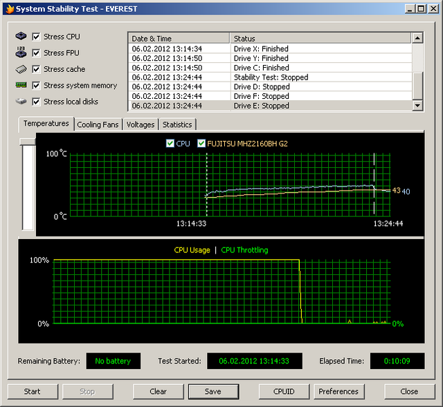Click the green memory module icon
The height and width of the screenshot is (407, 443).
[21, 86]
